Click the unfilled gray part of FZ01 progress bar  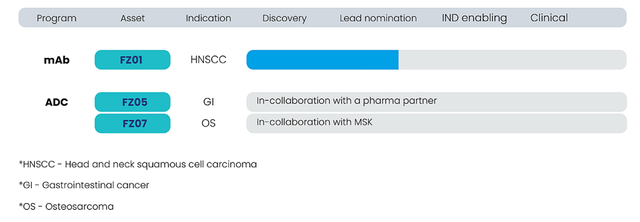512,60
